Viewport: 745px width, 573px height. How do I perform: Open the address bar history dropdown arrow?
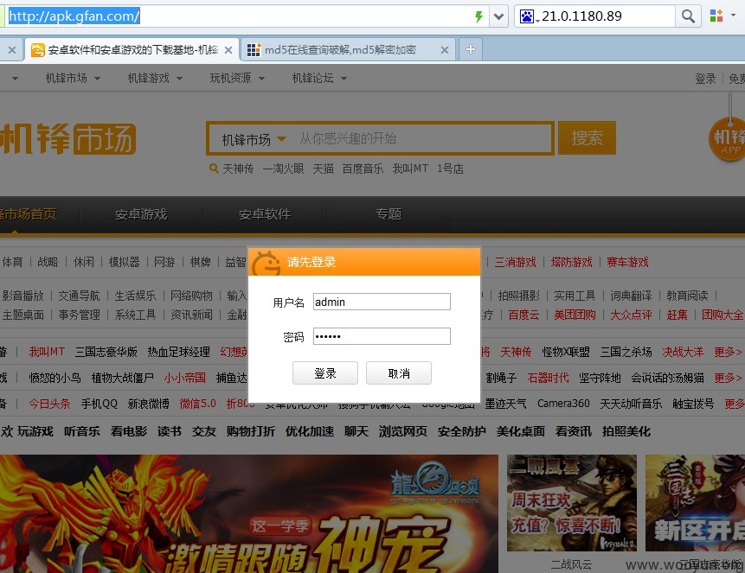[x=498, y=17]
